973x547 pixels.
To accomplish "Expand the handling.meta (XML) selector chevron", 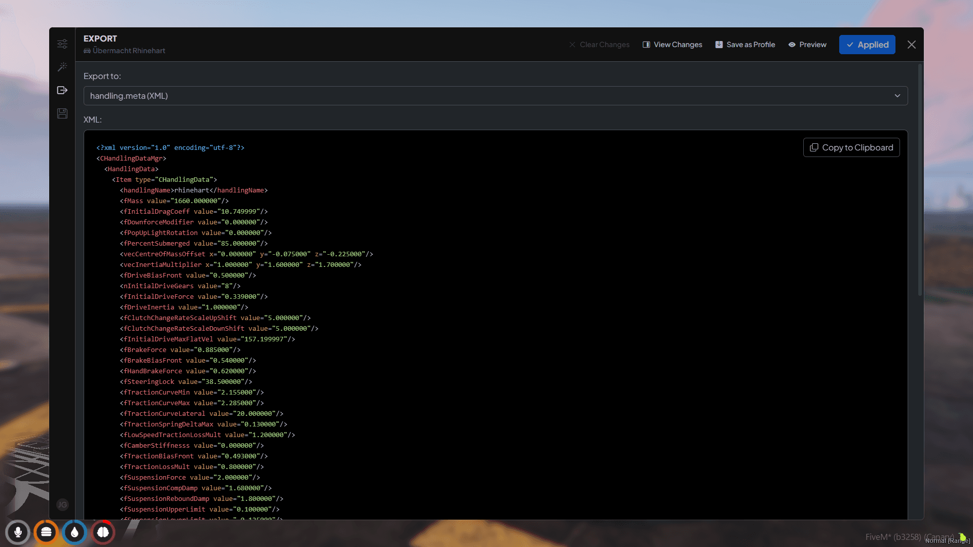I will tap(897, 96).
